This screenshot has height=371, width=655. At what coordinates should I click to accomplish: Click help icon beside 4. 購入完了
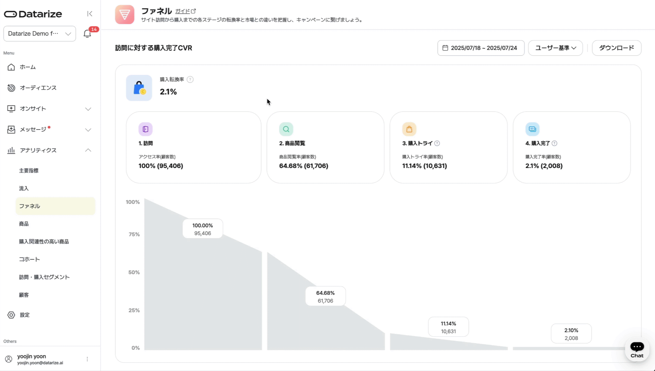point(554,143)
